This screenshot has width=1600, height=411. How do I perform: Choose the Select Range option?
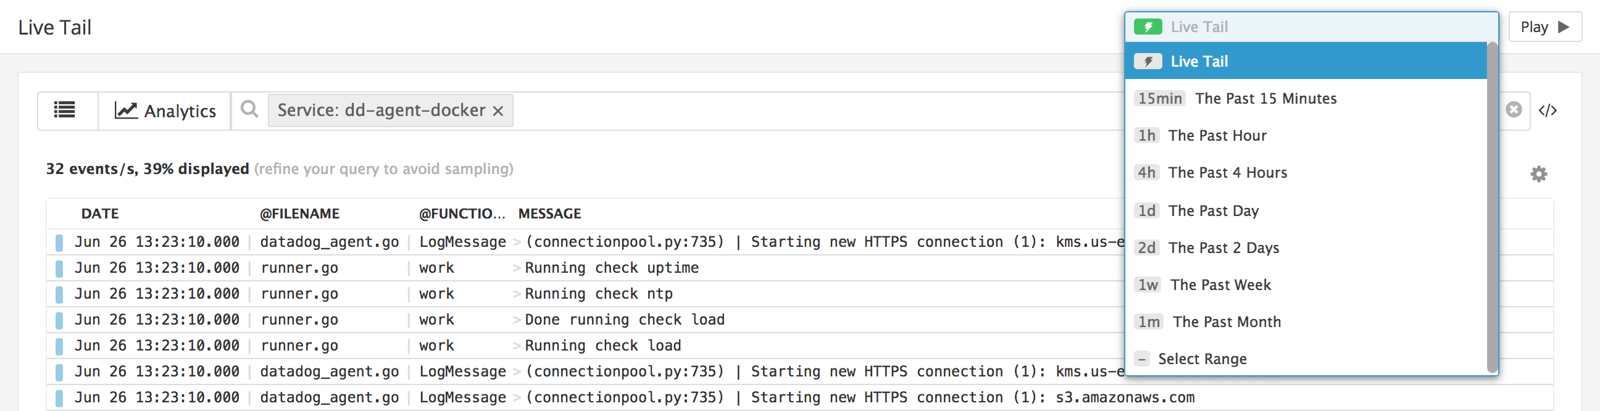1202,359
